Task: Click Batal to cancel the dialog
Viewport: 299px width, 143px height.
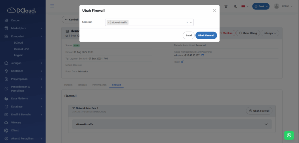Action: 189,35
